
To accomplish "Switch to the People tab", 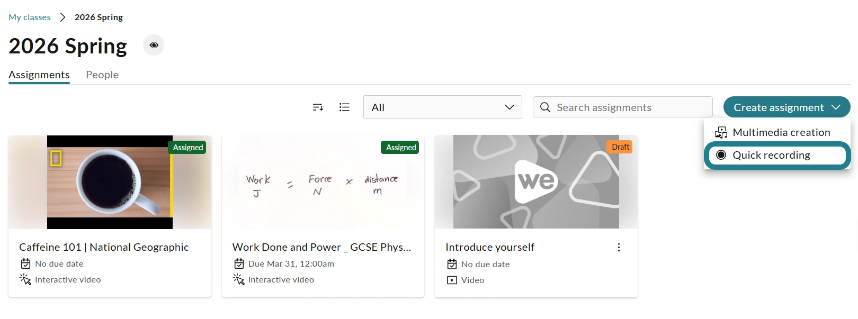I will 102,75.
